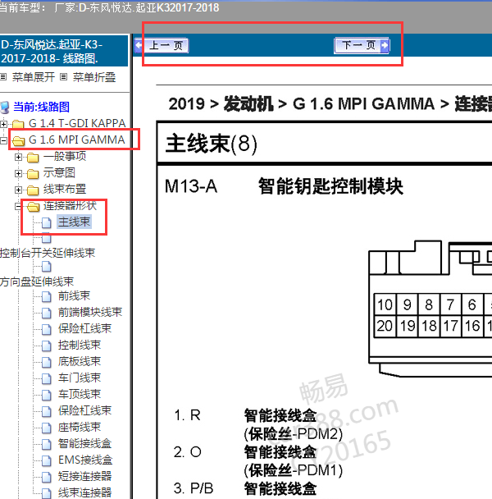Screen dimensions: 492x499
Task: Open the 示意图 tree item
Action: (x=59, y=173)
